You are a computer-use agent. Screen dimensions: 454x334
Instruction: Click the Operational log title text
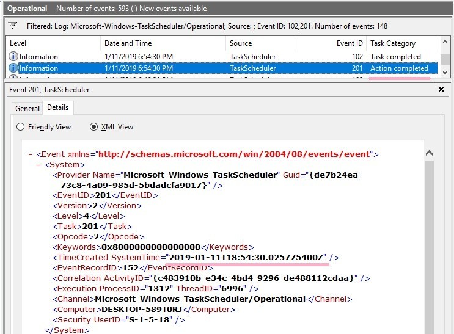pos(27,9)
